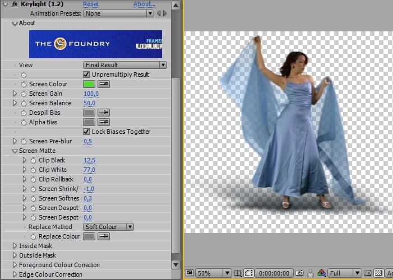This screenshot has height=280, width=393.
Task: Open the Animation Presets dropdown
Action: pos(118,13)
